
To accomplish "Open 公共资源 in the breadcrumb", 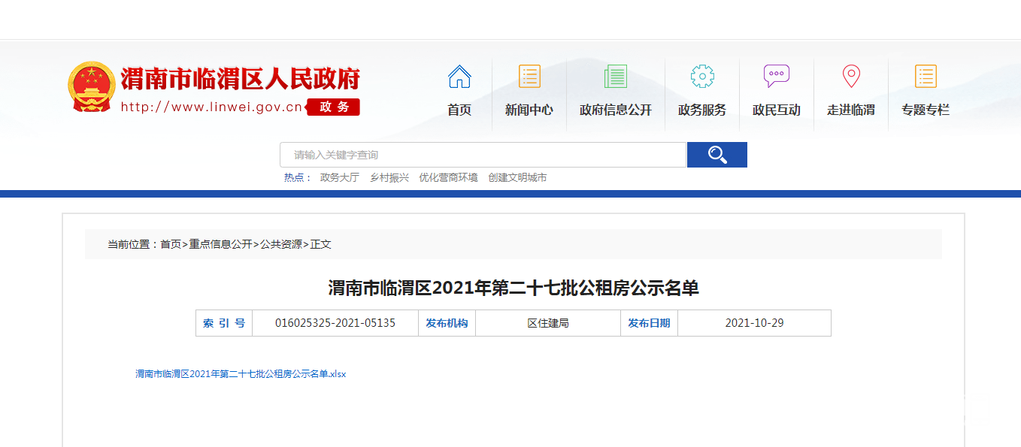I will pyautogui.click(x=281, y=244).
